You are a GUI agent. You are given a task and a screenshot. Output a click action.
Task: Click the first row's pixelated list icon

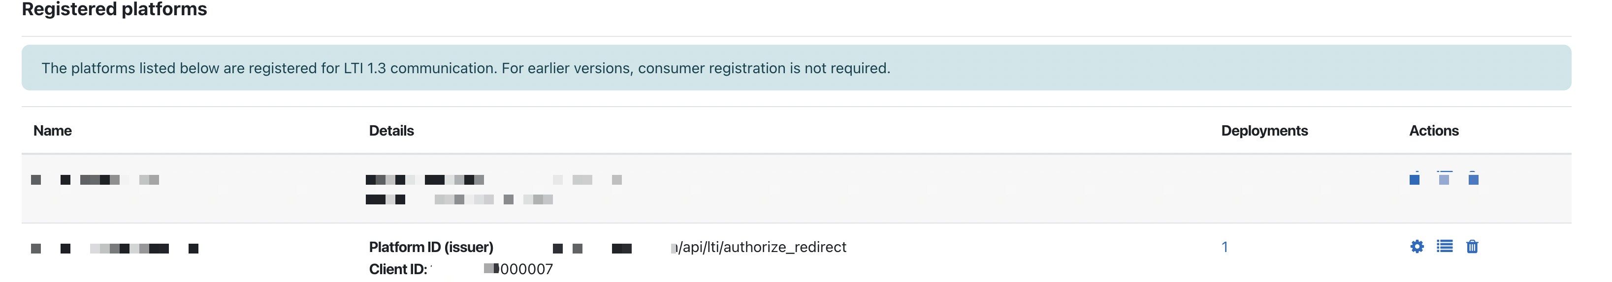(x=1444, y=178)
